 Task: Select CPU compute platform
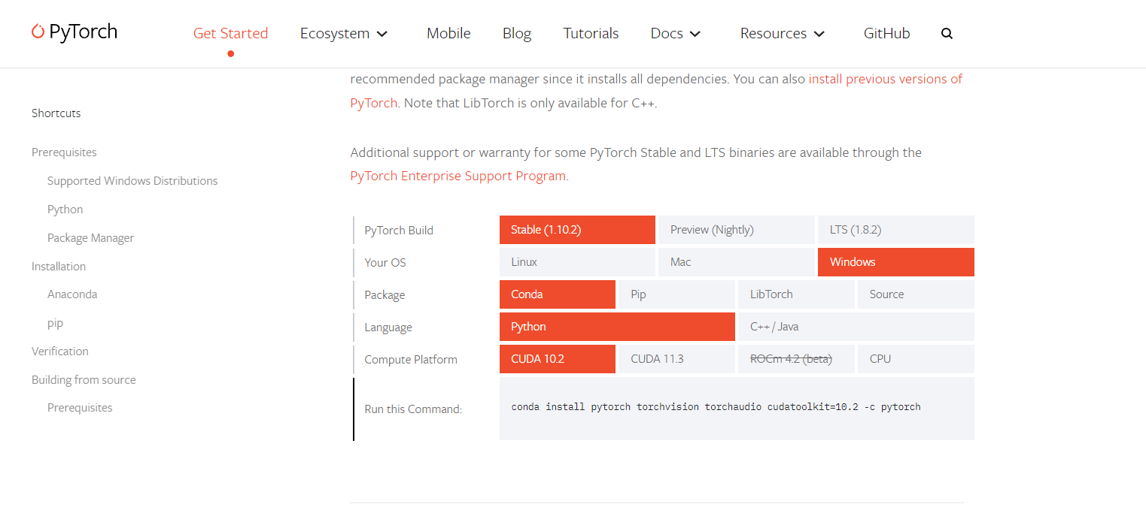(x=916, y=359)
